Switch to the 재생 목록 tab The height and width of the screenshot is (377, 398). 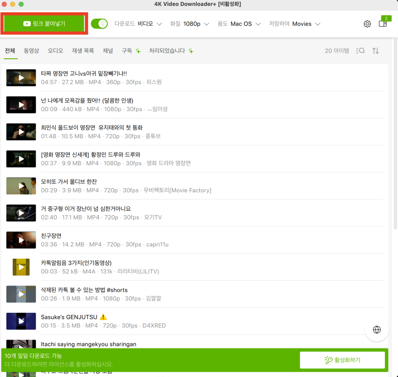[83, 51]
